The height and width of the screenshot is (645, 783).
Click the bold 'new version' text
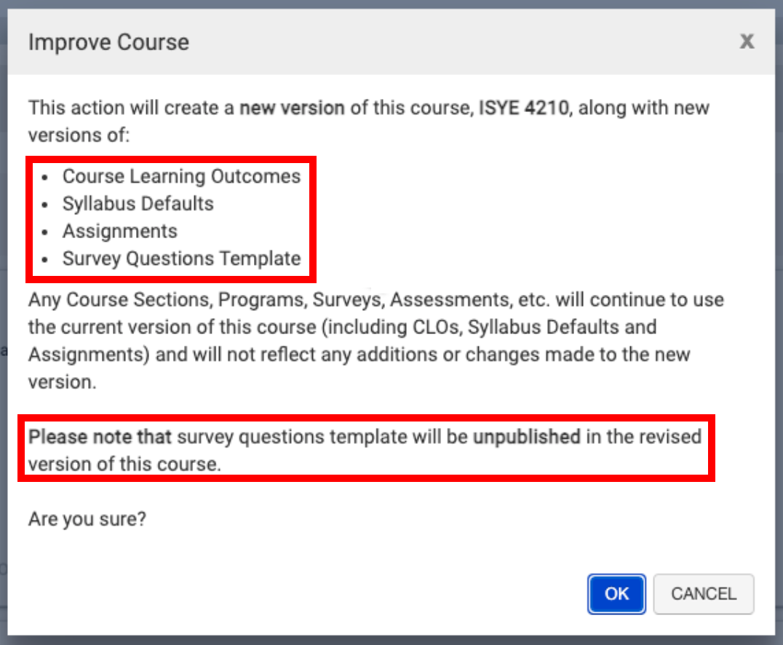(292, 108)
